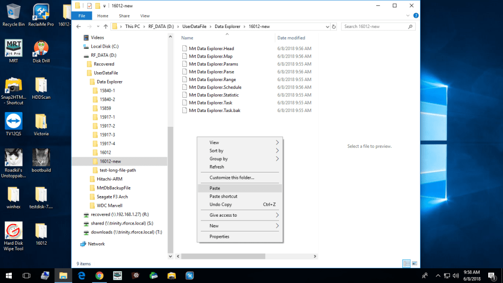Switch to details view layout
Screen dimensions: 503x283
click(406, 264)
